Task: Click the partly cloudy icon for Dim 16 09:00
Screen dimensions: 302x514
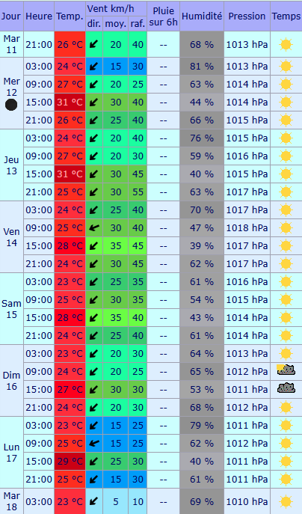Action: pyautogui.click(x=286, y=370)
